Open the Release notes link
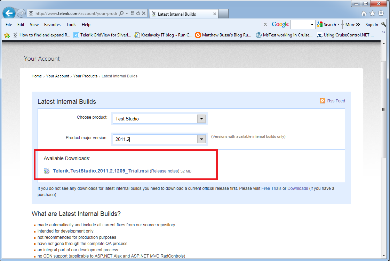 click(x=165, y=171)
